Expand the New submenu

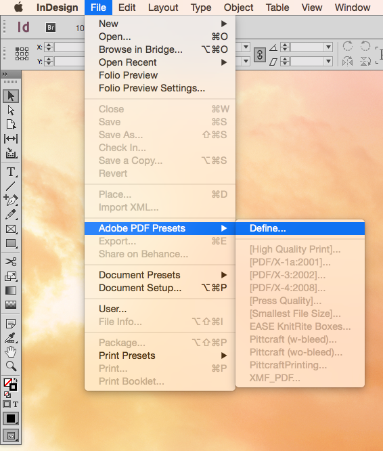[160, 24]
